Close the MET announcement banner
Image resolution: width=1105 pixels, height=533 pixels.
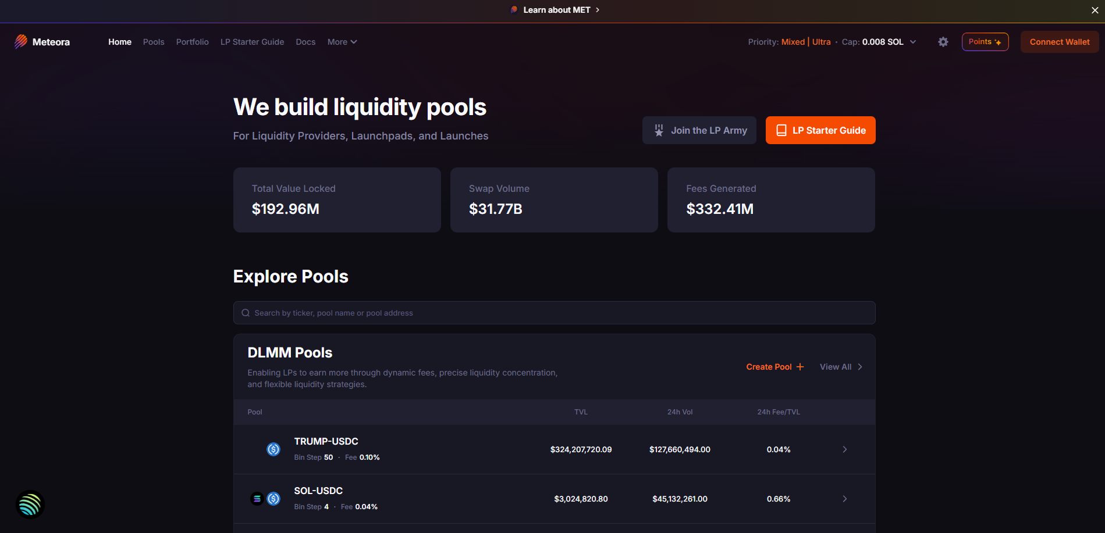[1095, 10]
